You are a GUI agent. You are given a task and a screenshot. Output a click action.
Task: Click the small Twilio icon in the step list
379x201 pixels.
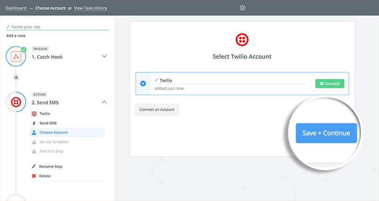click(x=34, y=114)
